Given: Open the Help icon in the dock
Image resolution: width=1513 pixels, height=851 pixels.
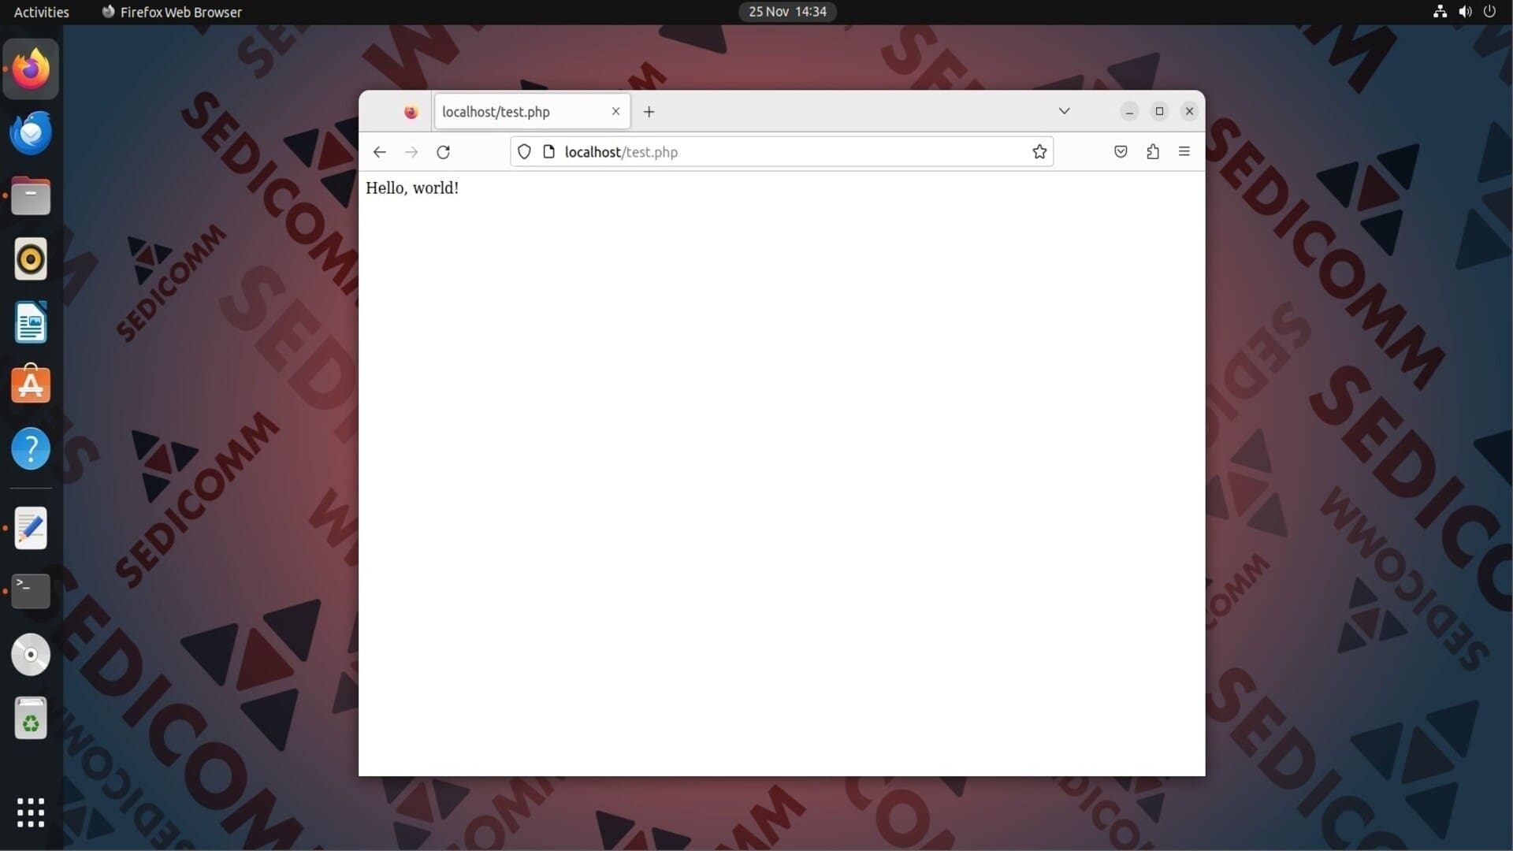Looking at the screenshot, I should point(31,449).
